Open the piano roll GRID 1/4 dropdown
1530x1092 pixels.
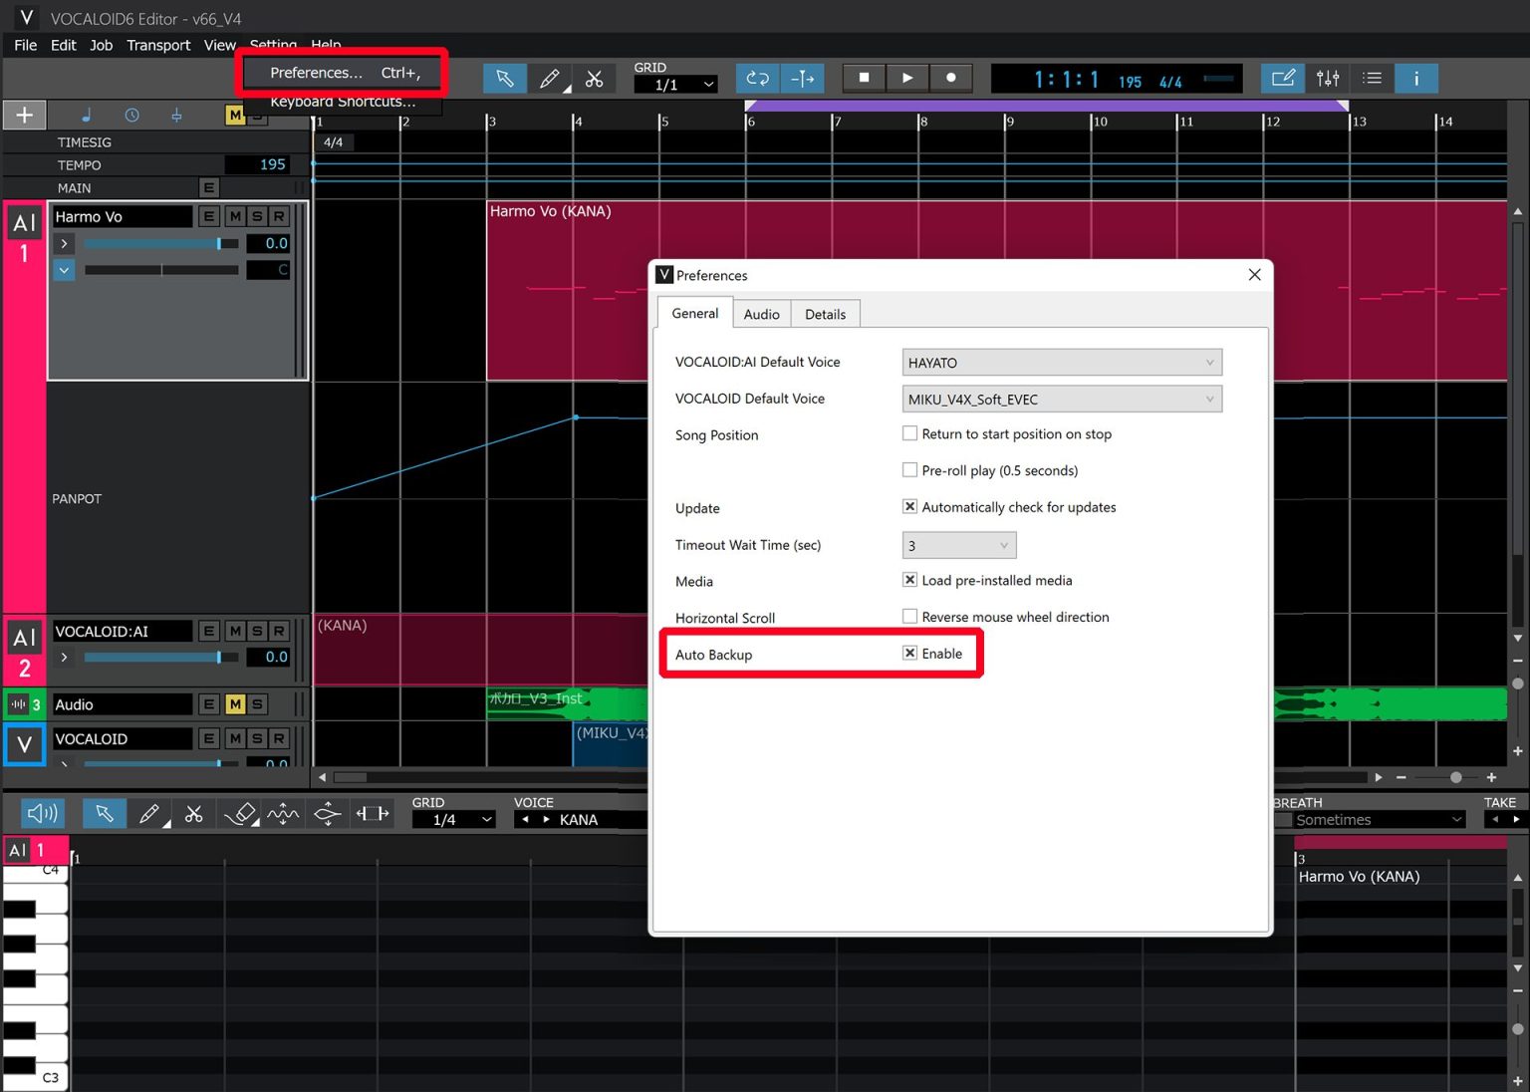[x=453, y=819]
